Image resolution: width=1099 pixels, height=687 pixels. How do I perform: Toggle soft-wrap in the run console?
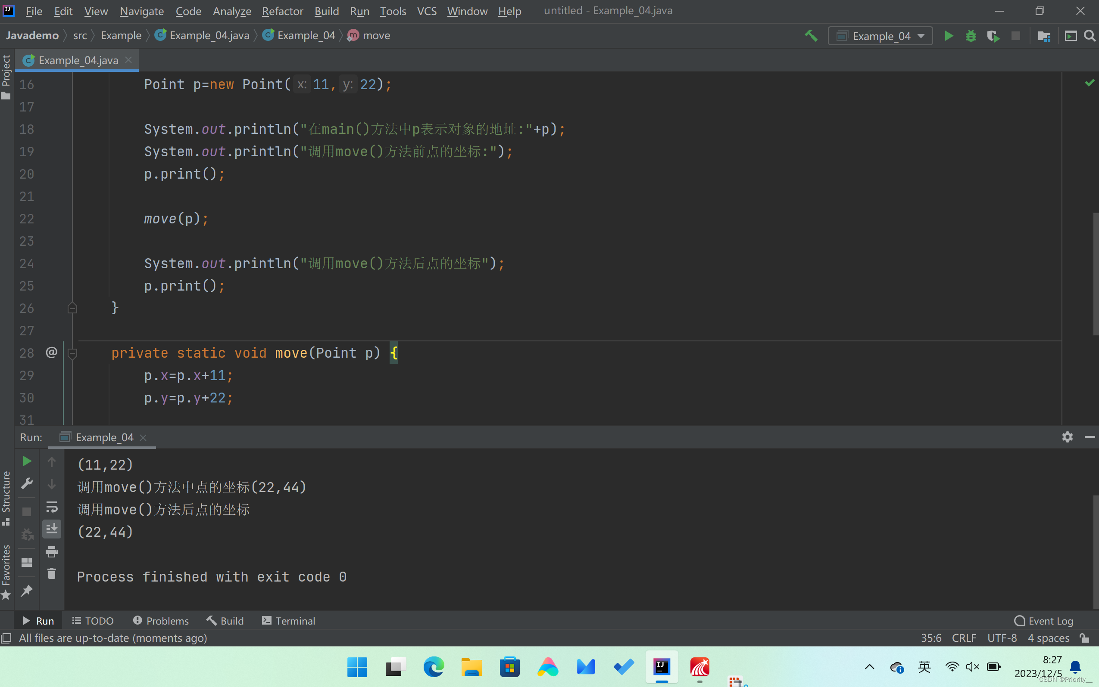[x=52, y=507]
